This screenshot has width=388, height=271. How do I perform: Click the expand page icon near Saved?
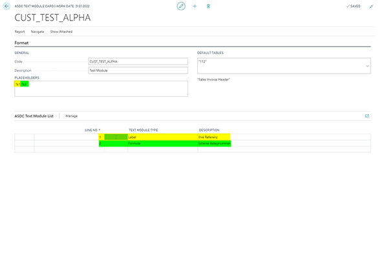pos(371,6)
